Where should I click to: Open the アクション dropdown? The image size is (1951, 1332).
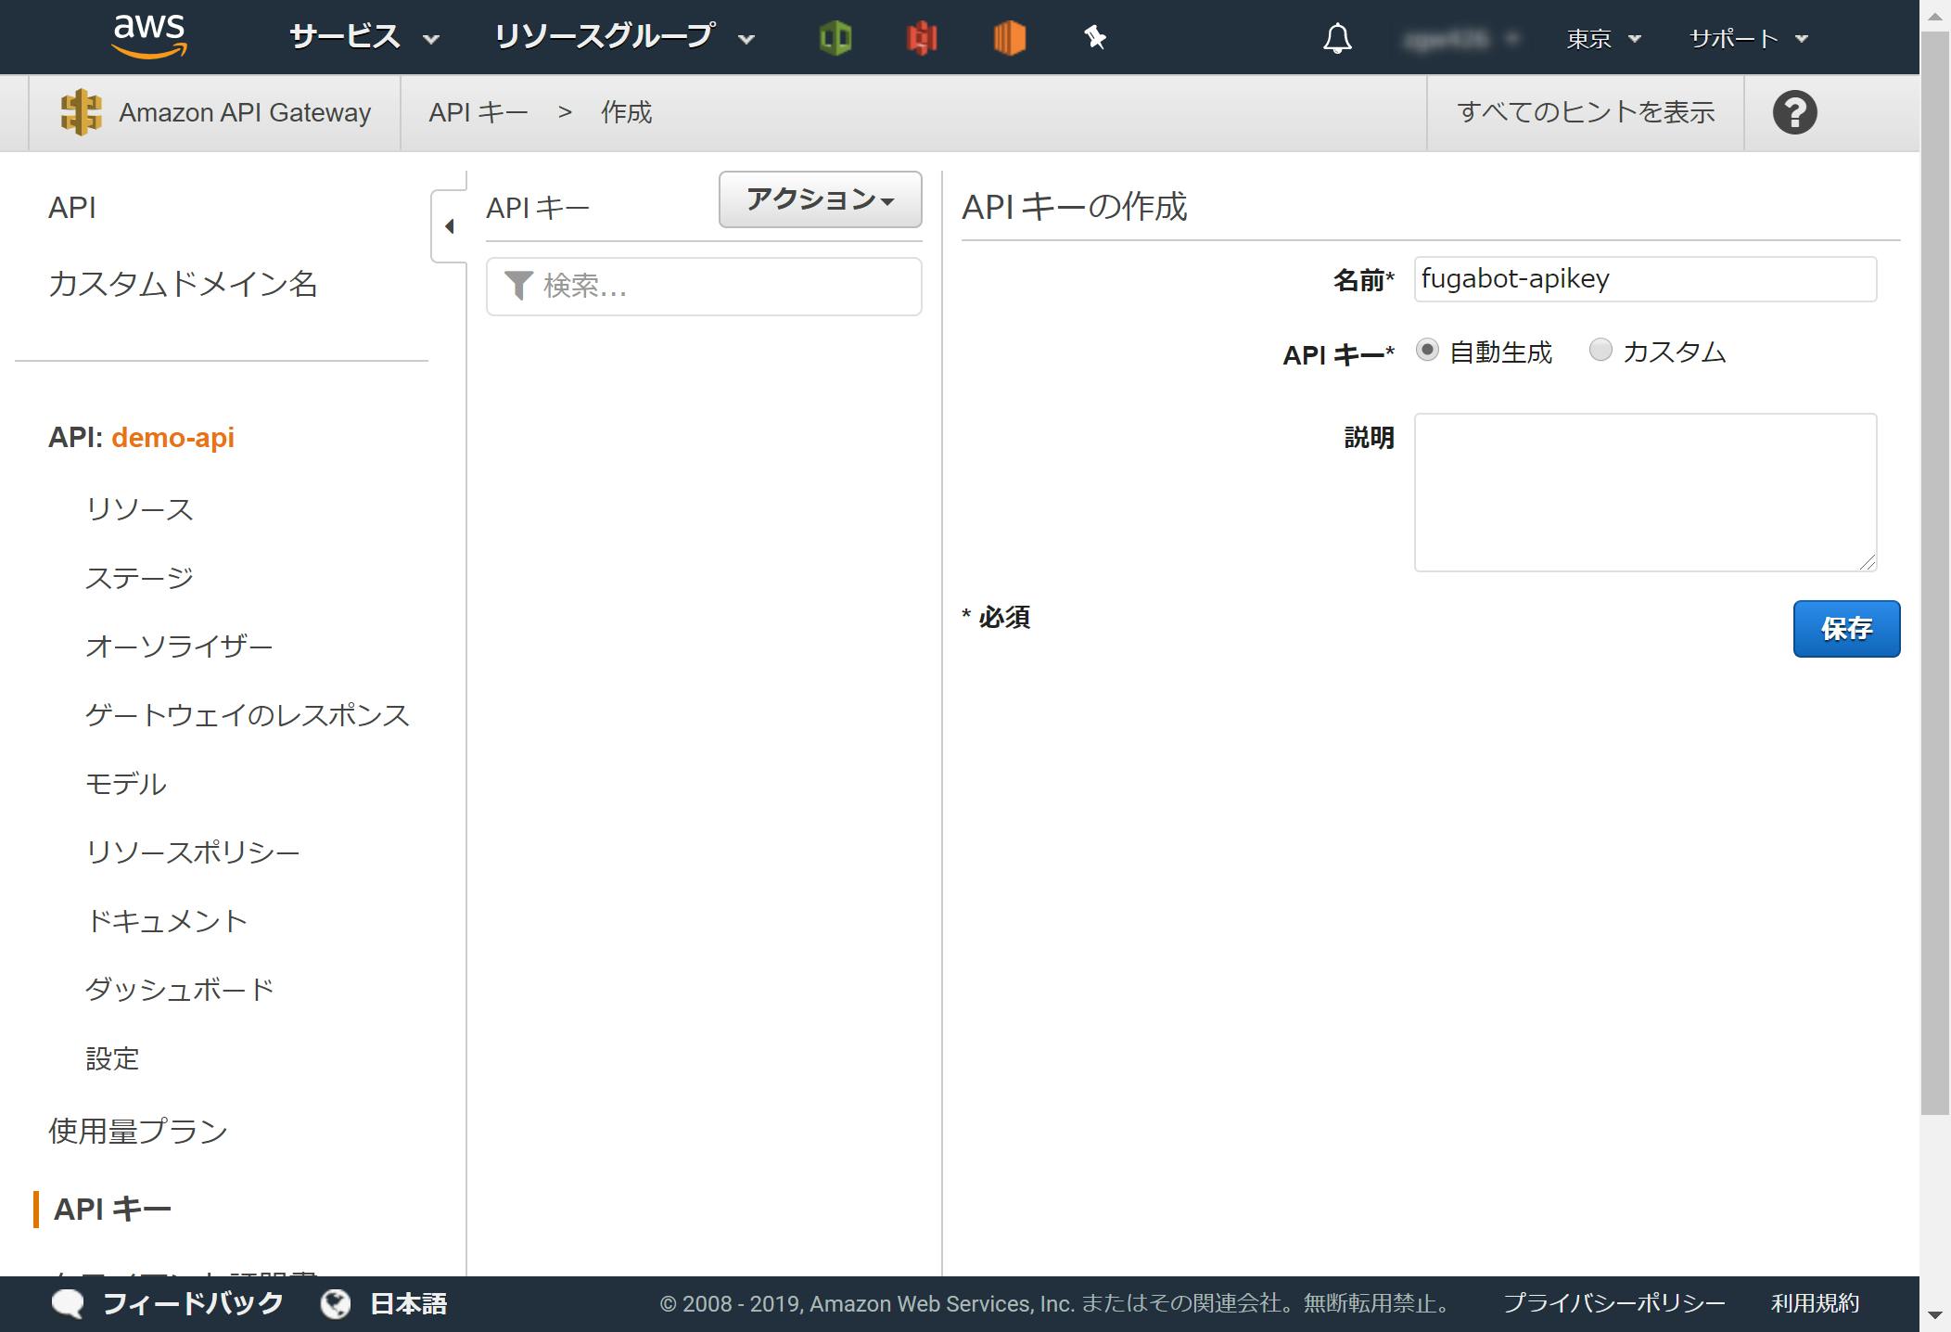coord(820,199)
